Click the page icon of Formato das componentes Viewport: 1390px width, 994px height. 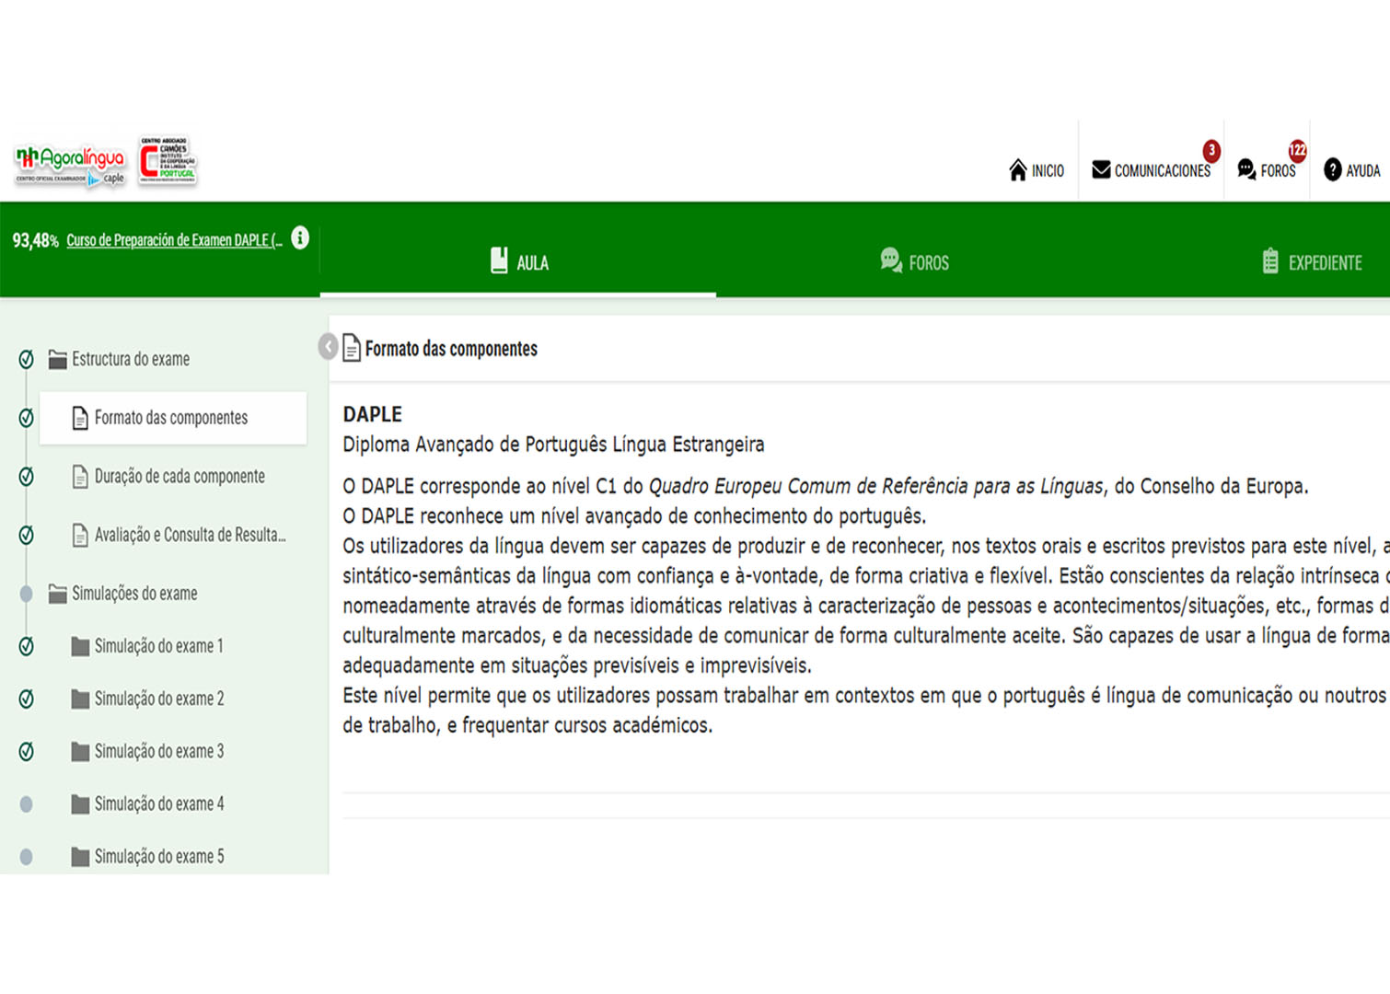point(80,418)
